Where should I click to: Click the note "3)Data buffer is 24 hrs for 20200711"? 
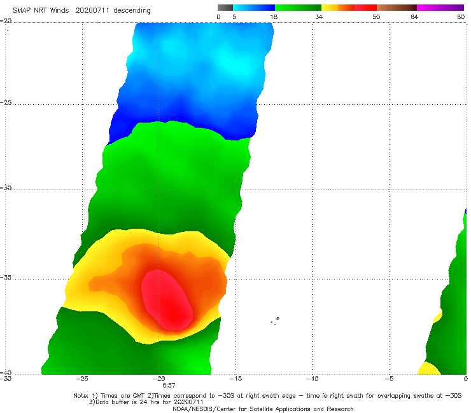[146, 402]
